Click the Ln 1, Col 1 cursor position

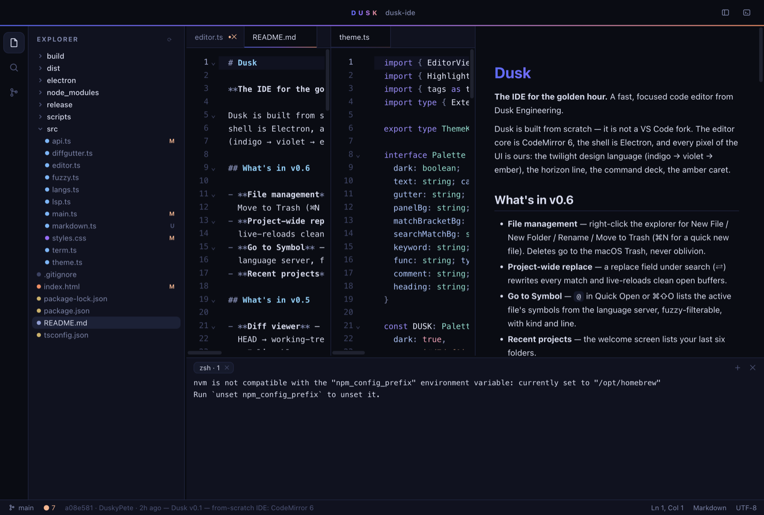tap(668, 508)
